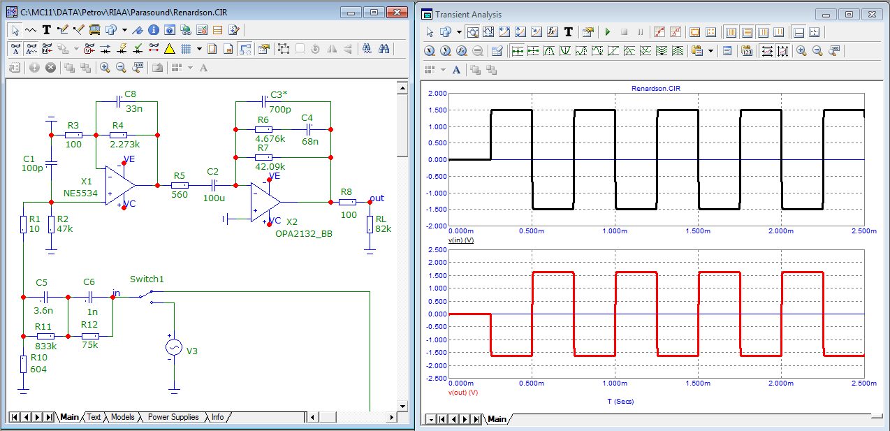Click the schematic vertical scrollbar down arrow
Image resolution: width=890 pixels, height=431 pixels.
tap(401, 406)
